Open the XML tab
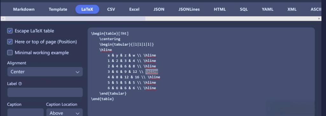Image resolution: width=326 pixels, height=116 pixels. point(292,9)
